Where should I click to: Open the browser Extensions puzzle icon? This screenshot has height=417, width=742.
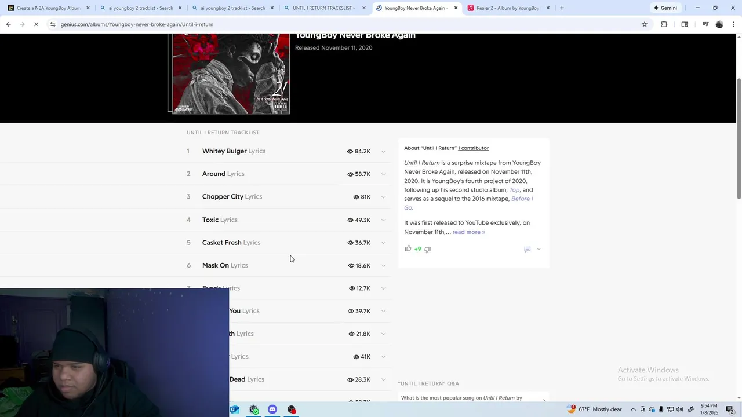[664, 24]
